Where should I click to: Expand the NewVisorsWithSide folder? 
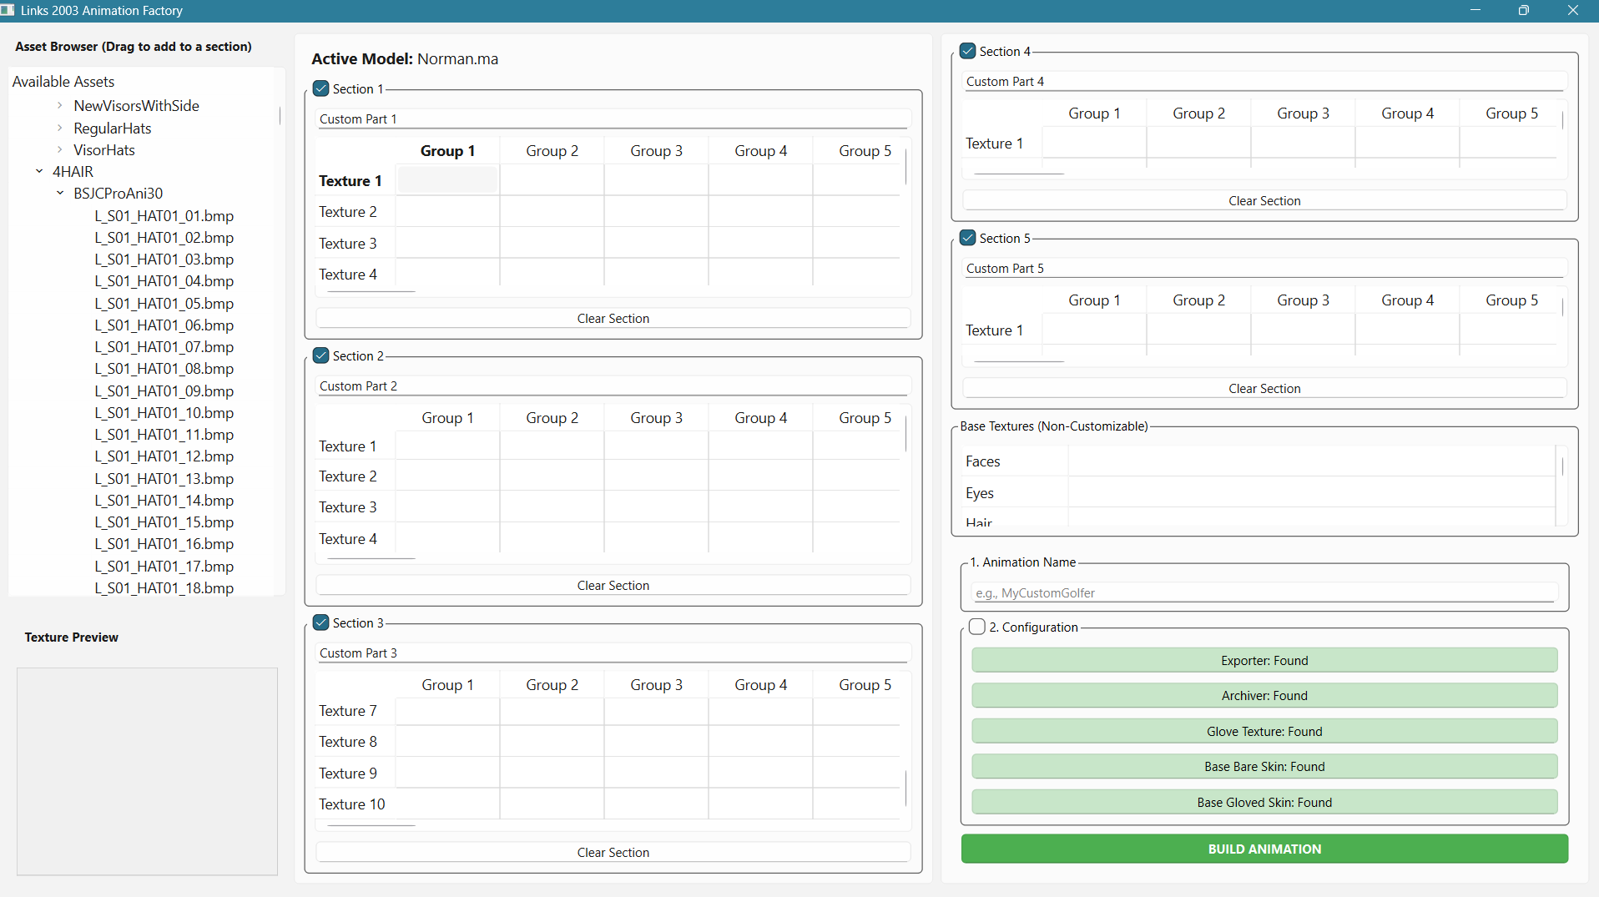[60, 106]
